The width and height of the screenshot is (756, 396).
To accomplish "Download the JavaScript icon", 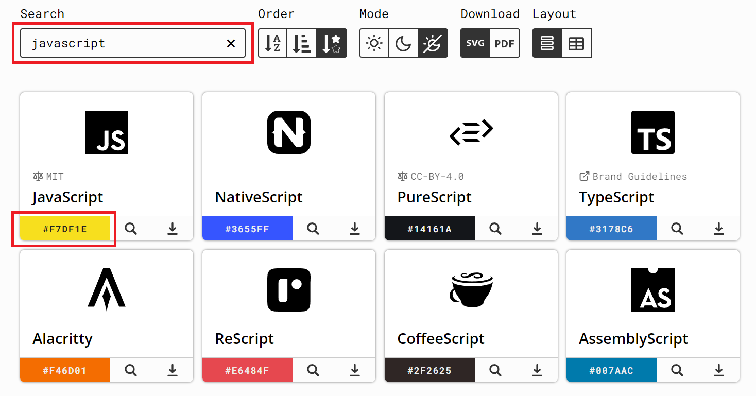I will pos(173,229).
